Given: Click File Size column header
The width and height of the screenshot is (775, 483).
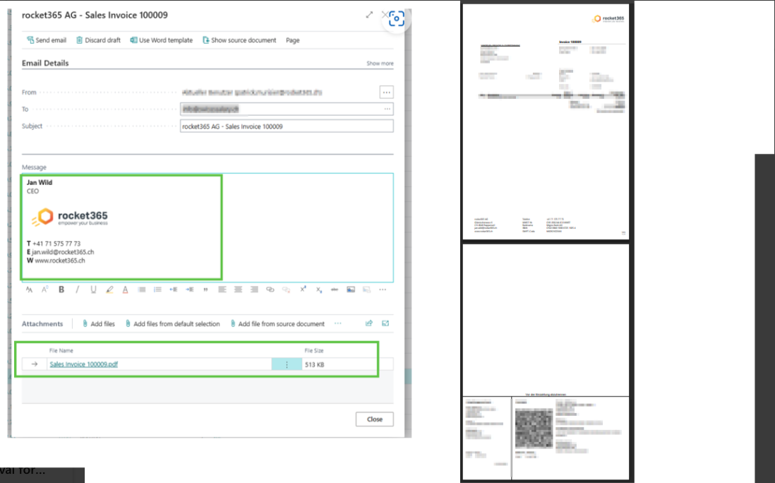Looking at the screenshot, I should pyautogui.click(x=314, y=350).
